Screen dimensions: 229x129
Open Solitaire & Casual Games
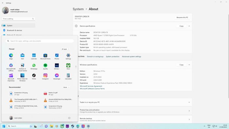pos(22,67)
